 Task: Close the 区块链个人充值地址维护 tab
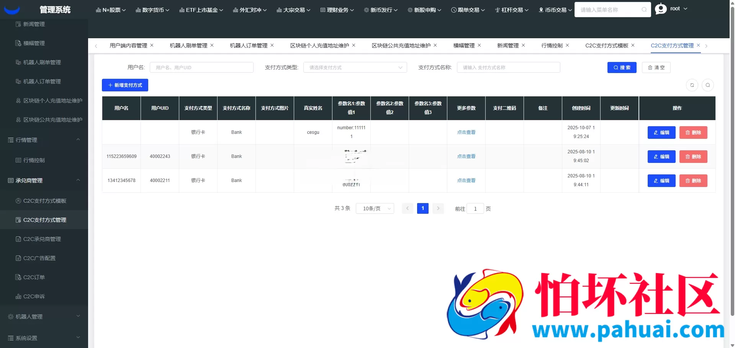click(354, 45)
